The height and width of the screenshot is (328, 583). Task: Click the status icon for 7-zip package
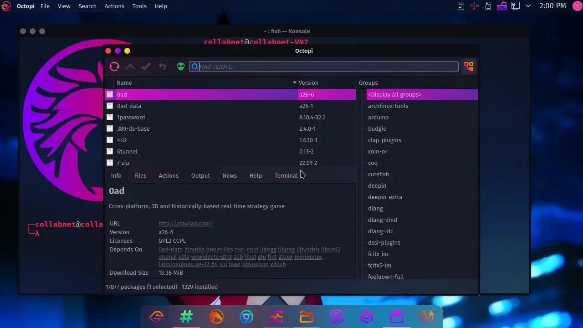pos(110,163)
